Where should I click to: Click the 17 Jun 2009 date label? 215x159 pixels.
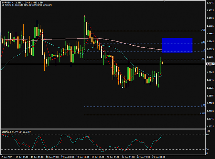click(x=7, y=157)
